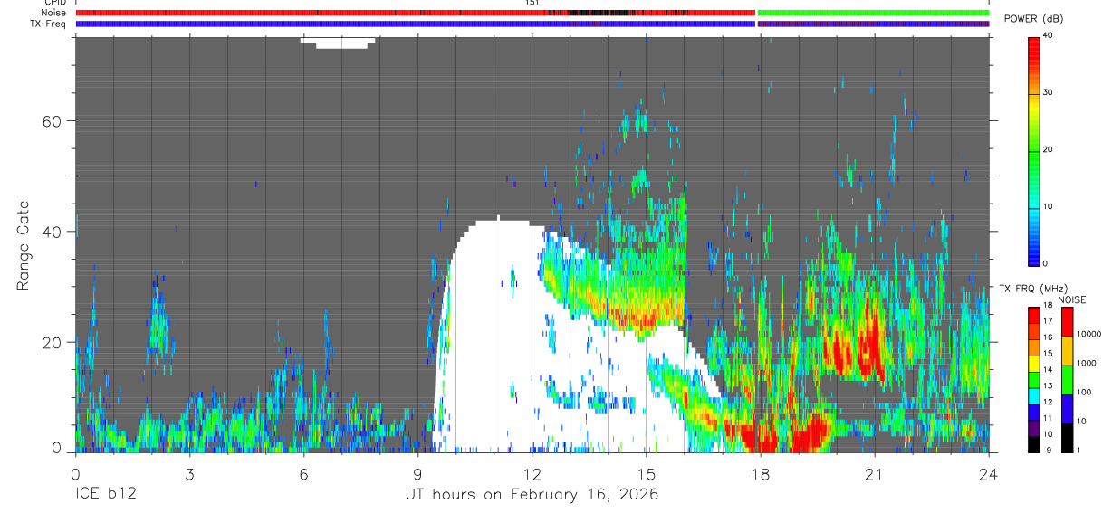Click the 18 tick on UT hours axis

click(760, 474)
